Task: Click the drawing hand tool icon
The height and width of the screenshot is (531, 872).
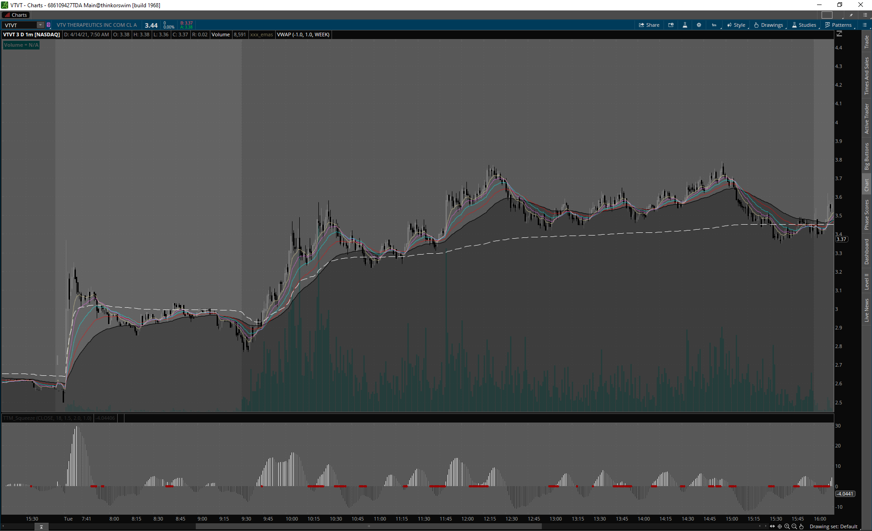Action: pyautogui.click(x=802, y=526)
